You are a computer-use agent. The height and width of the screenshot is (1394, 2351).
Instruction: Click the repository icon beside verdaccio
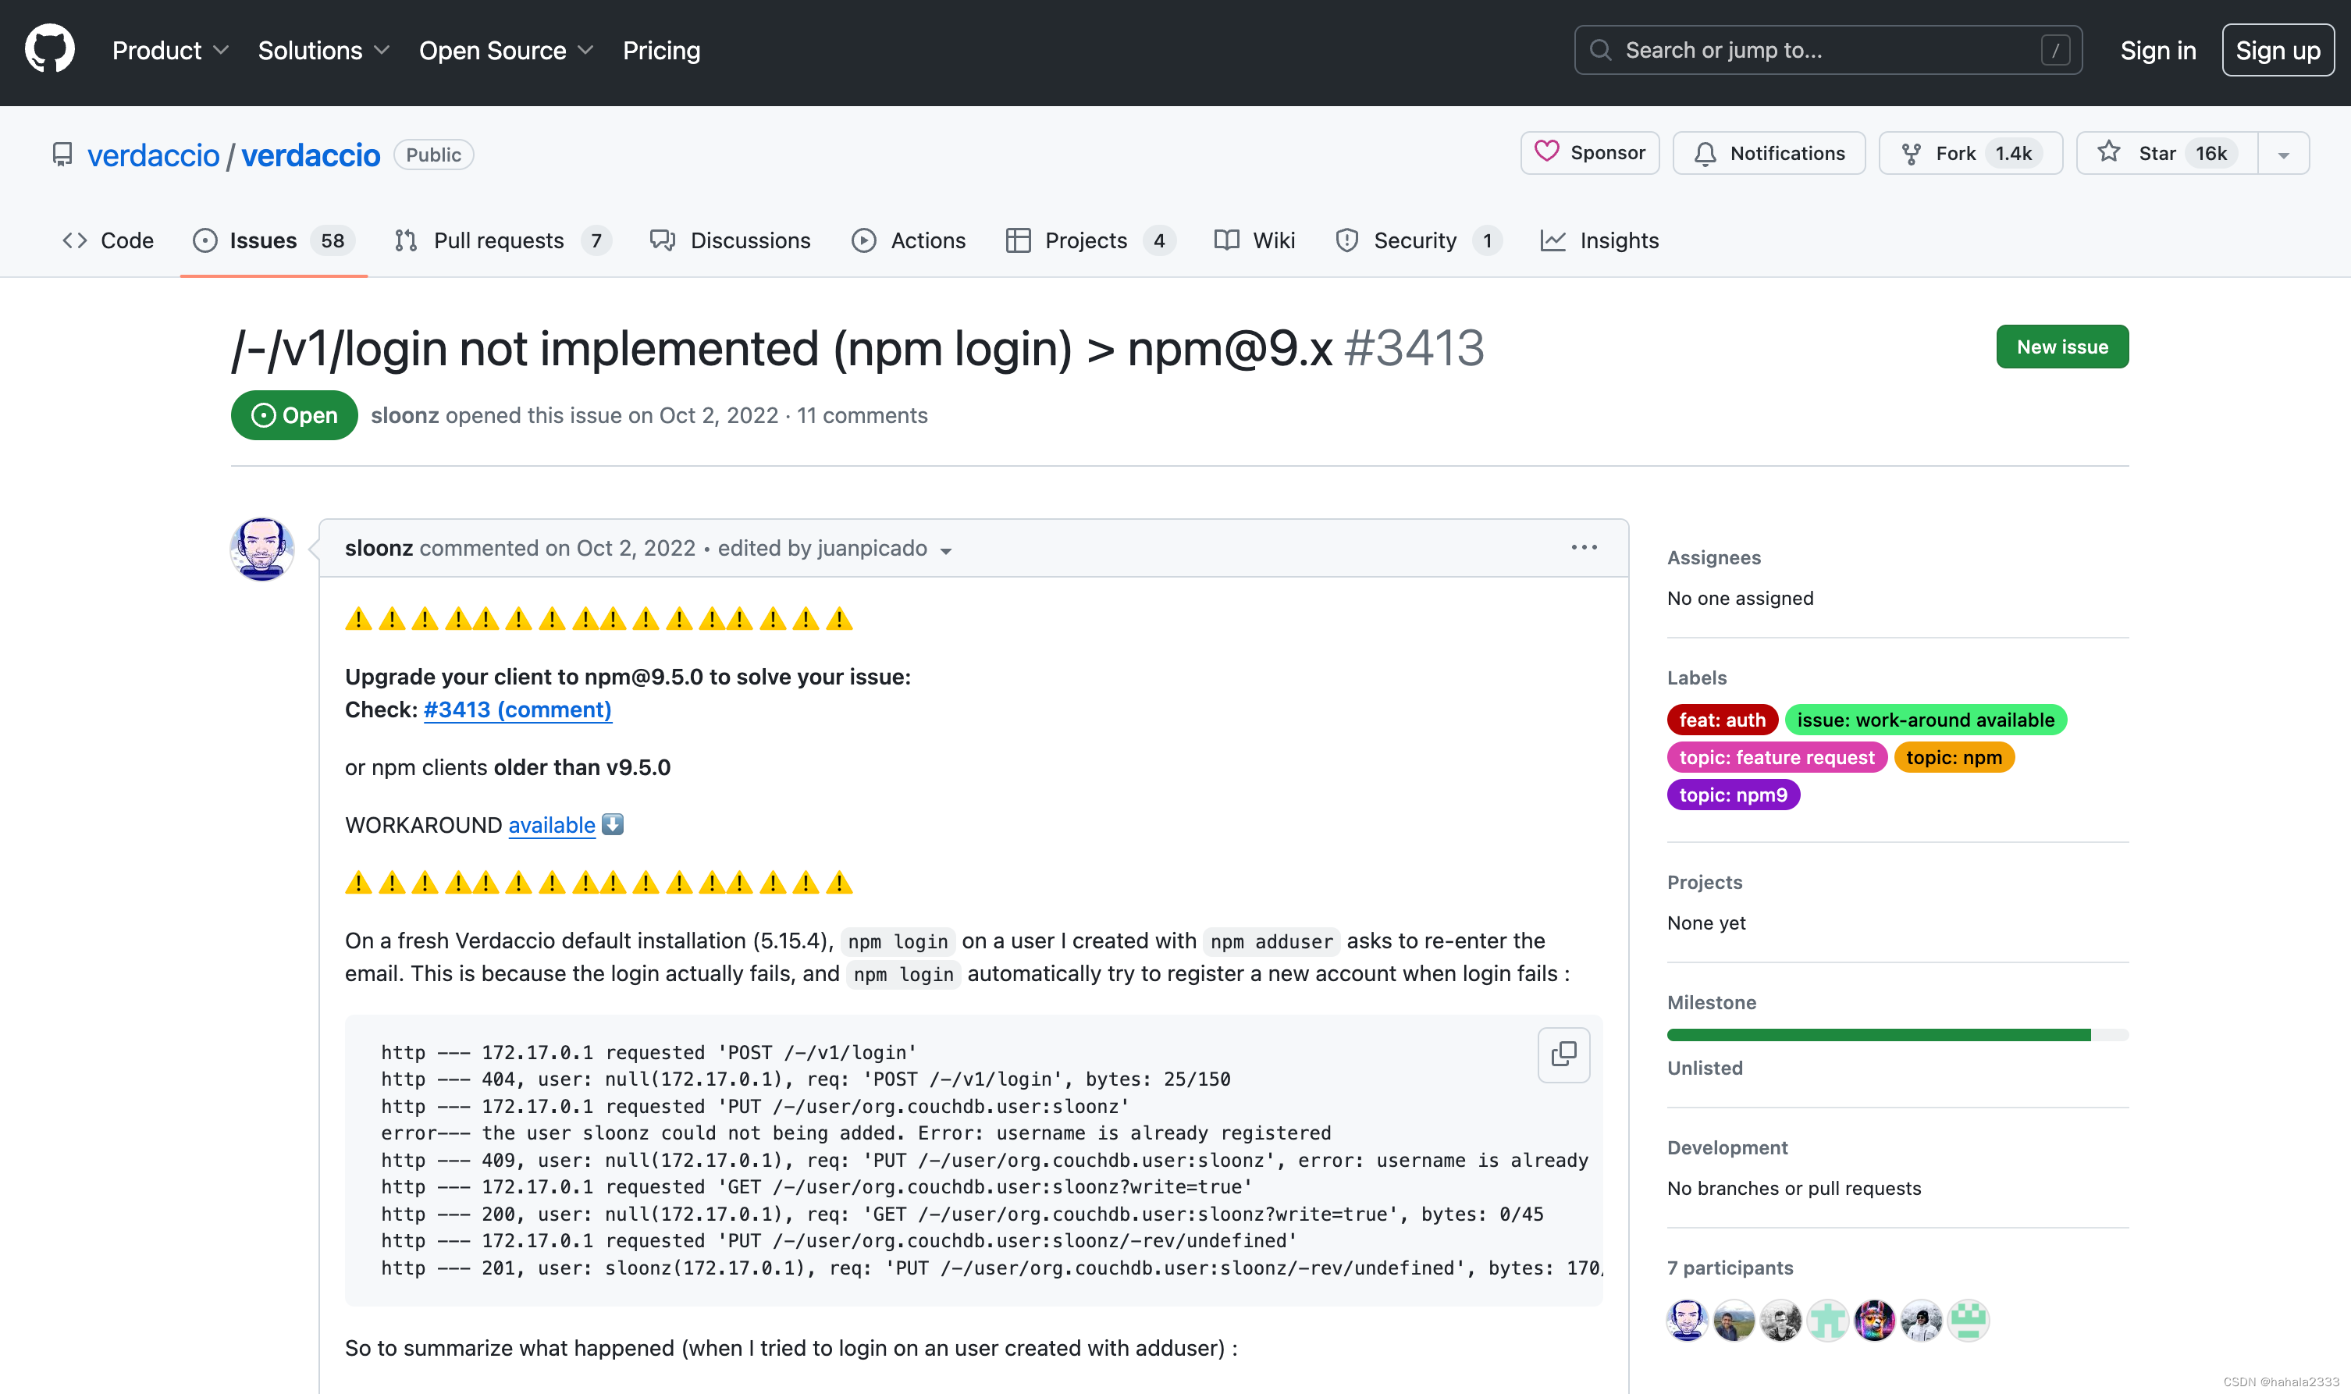coord(62,154)
